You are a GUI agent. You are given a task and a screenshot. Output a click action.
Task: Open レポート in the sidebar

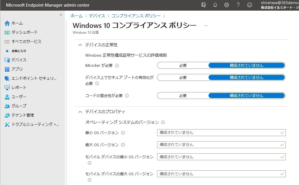[19, 88]
